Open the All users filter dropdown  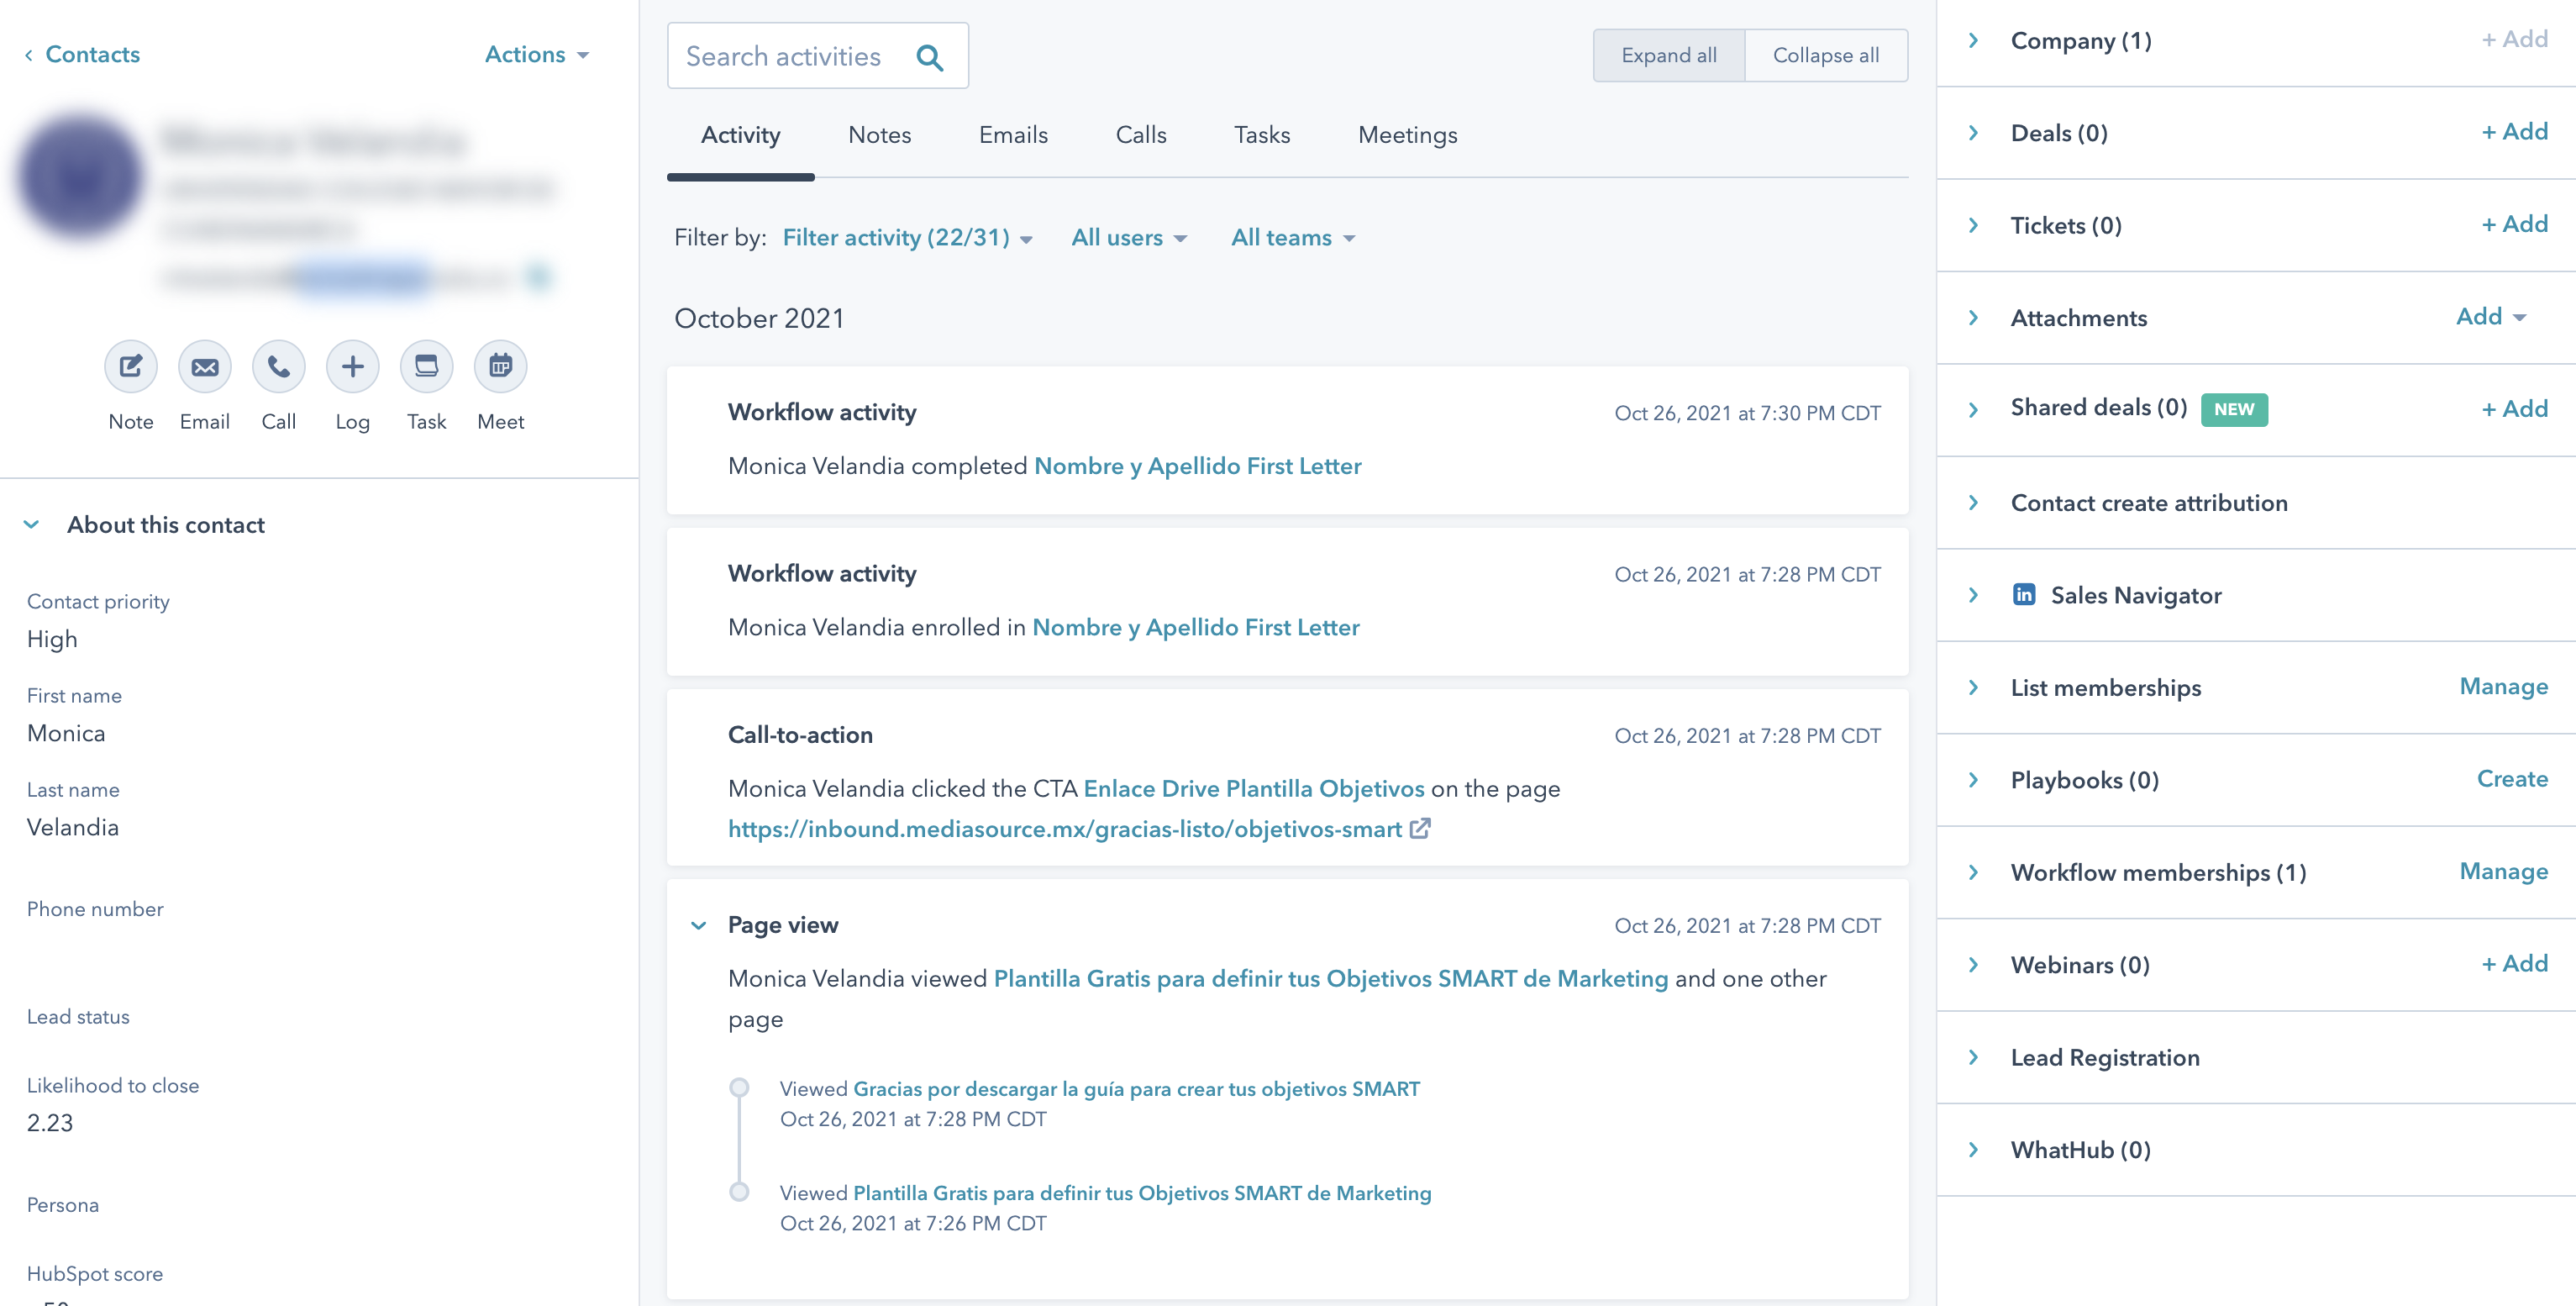tap(1129, 237)
